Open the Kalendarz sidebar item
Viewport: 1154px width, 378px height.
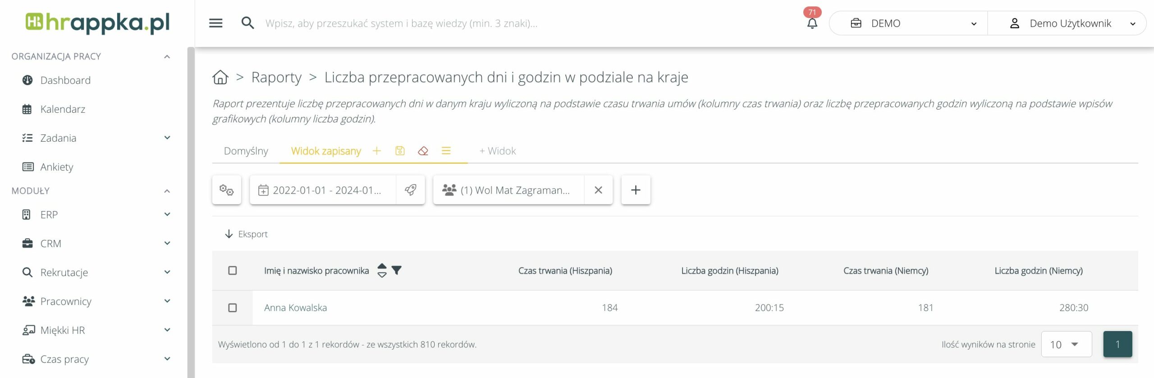coord(63,109)
